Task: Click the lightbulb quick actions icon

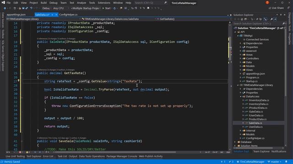Action: [18, 81]
